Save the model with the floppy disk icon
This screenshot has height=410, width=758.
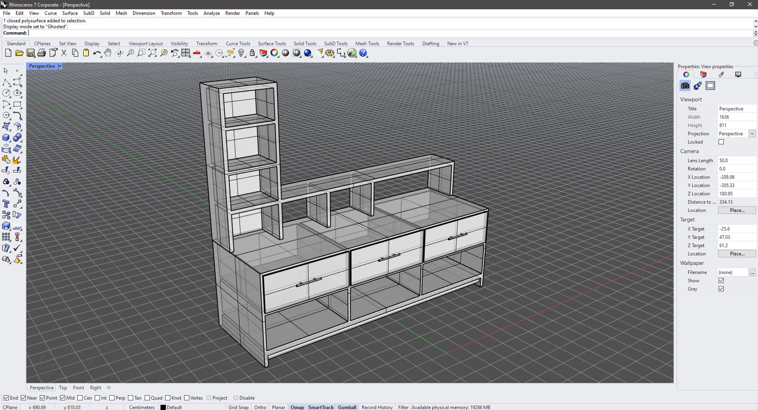[x=30, y=53]
